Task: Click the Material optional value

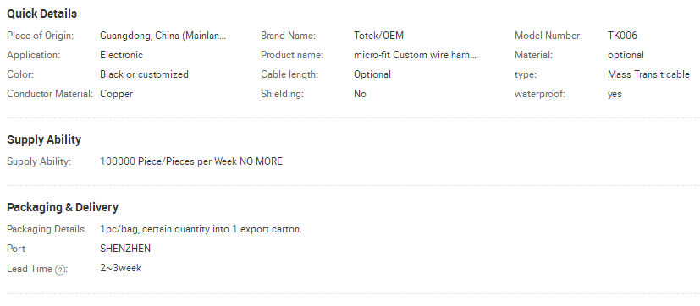Action: (626, 55)
